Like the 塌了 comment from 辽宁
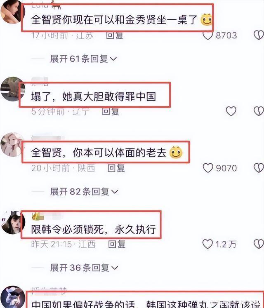The image size is (264, 308). click(231, 111)
